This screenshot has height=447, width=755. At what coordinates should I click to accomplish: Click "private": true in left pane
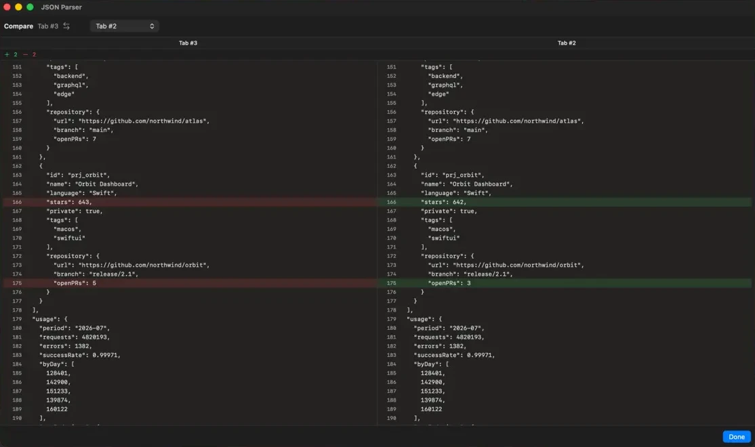pos(75,211)
